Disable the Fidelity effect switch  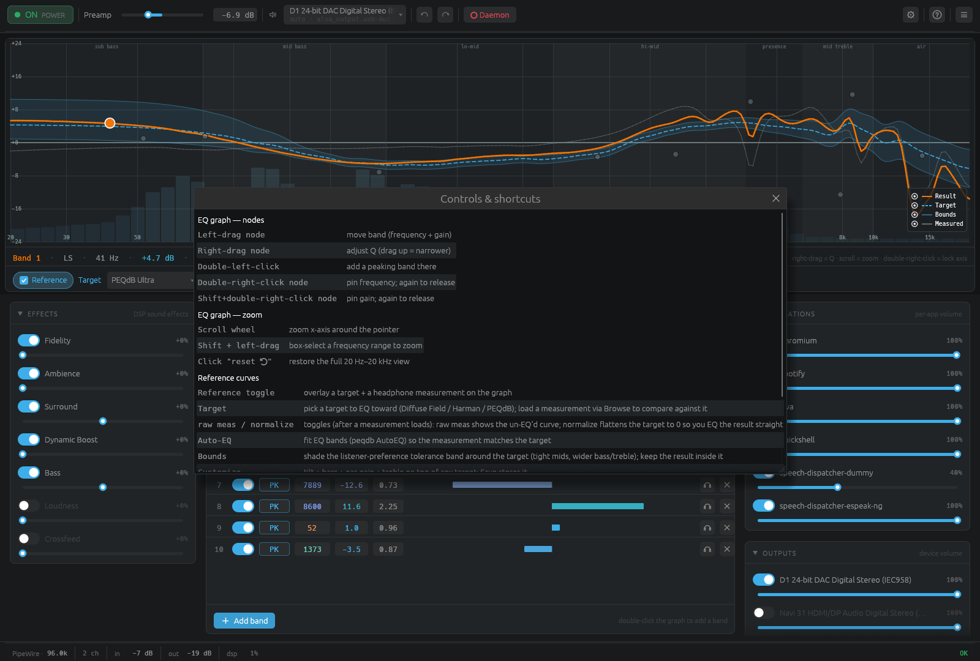[x=29, y=340]
